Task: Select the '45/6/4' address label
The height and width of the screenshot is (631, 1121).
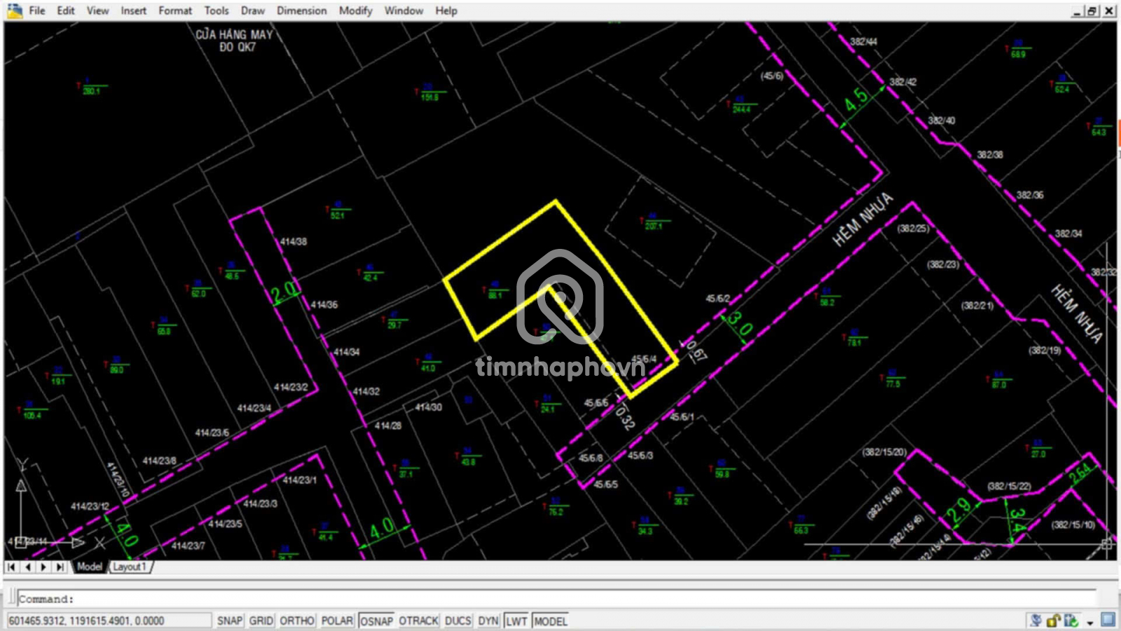Action: pos(645,359)
